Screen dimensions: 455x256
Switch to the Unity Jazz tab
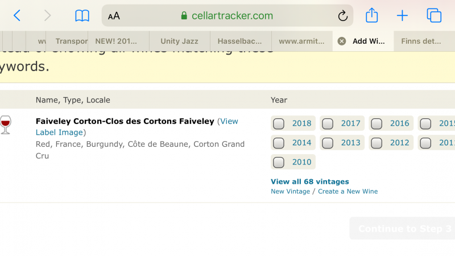(x=179, y=41)
